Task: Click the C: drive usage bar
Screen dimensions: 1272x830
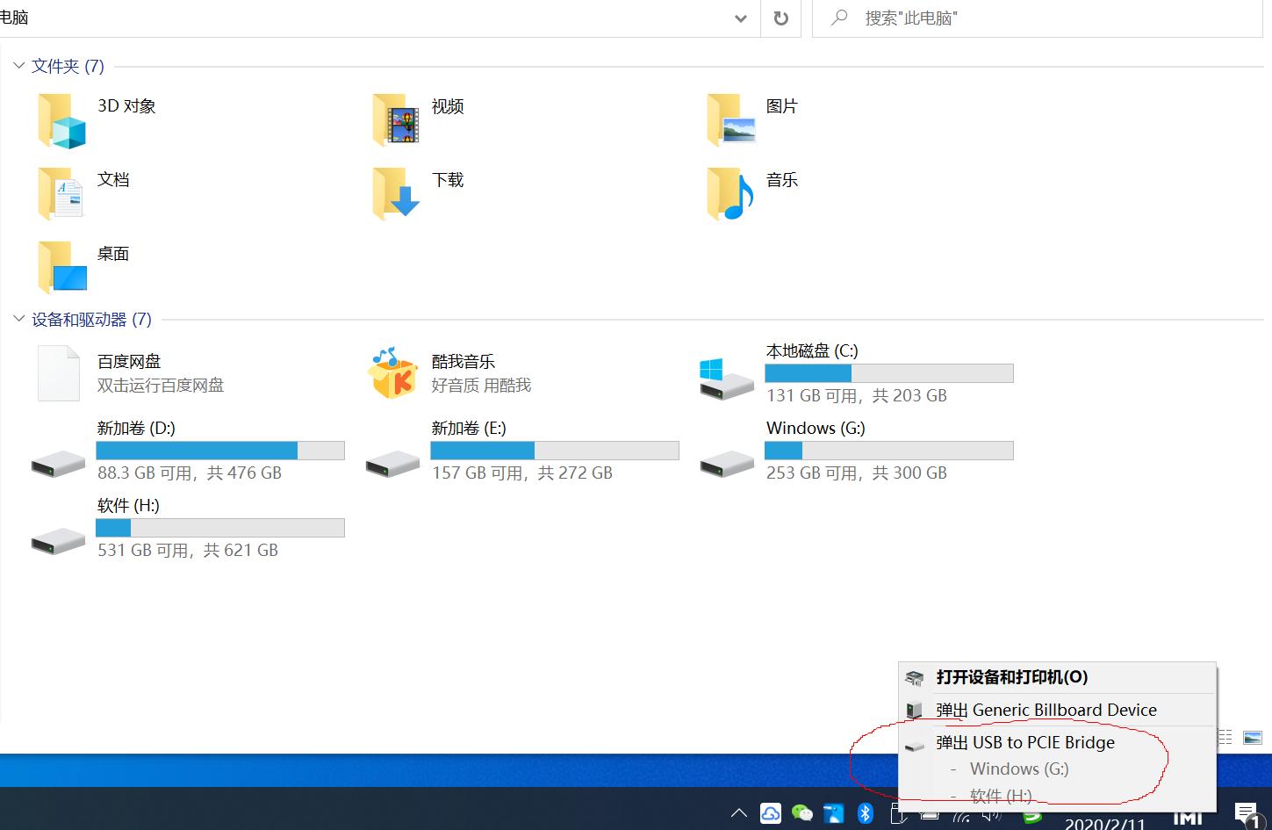Action: (888, 372)
